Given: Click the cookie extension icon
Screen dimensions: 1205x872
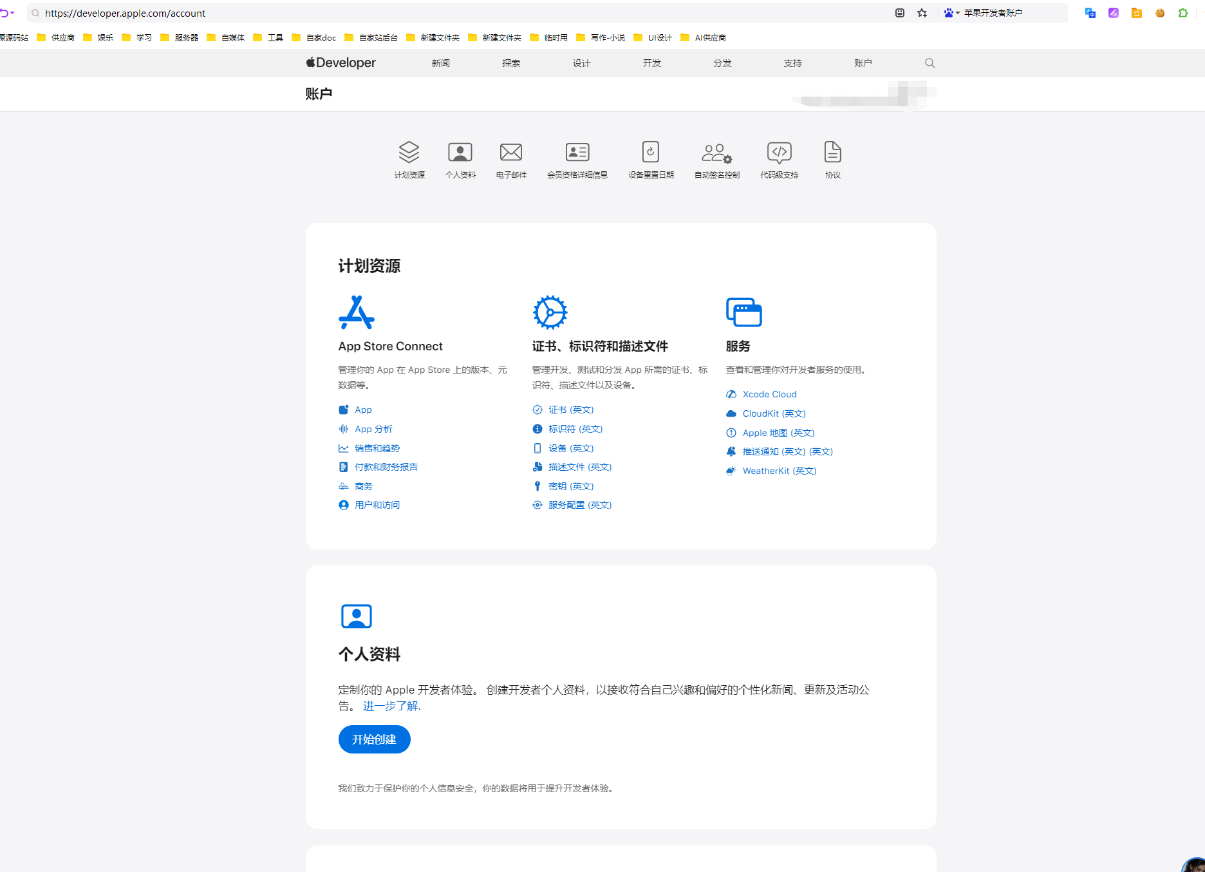Looking at the screenshot, I should pyautogui.click(x=1160, y=13).
